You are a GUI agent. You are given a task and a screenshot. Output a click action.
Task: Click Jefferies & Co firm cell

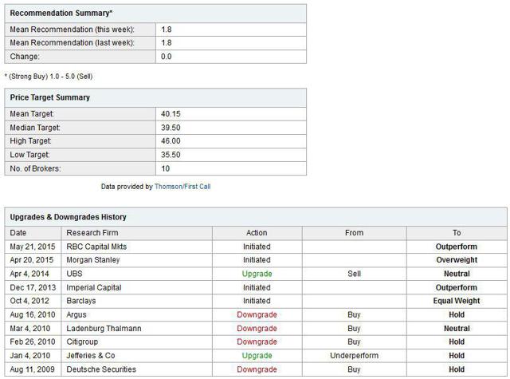(136, 356)
